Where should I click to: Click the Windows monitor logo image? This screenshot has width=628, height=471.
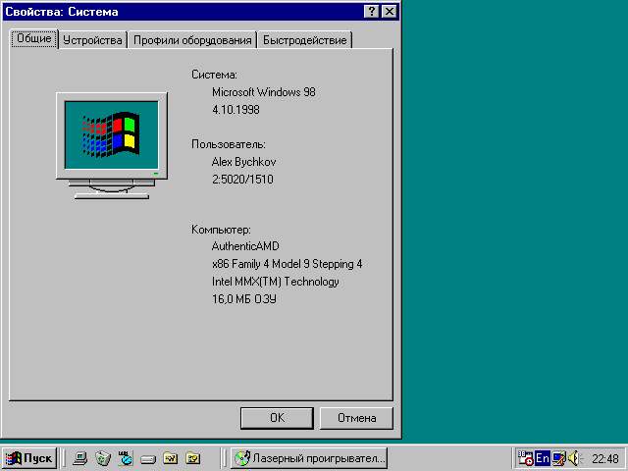coord(112,146)
